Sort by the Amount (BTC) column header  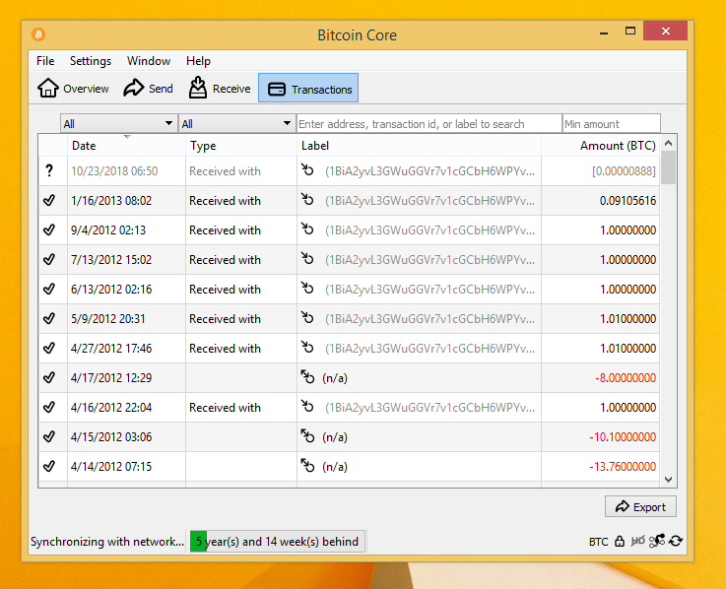(601, 146)
